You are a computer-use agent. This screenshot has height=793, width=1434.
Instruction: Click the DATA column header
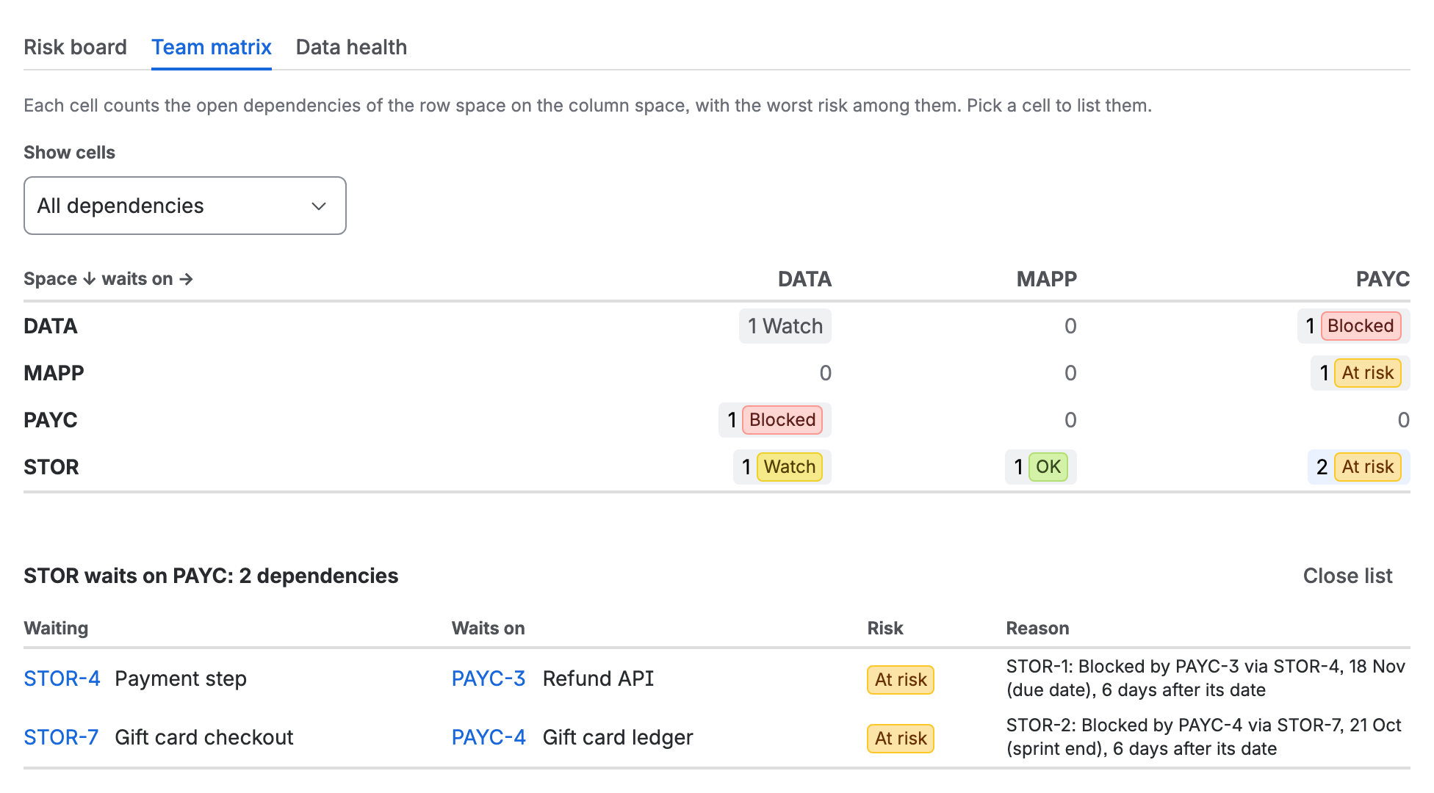pyautogui.click(x=804, y=279)
